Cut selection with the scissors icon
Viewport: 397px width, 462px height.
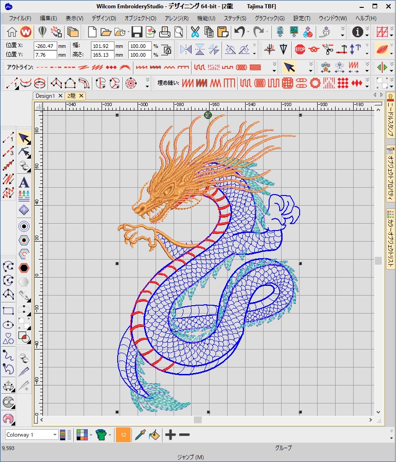click(195, 32)
